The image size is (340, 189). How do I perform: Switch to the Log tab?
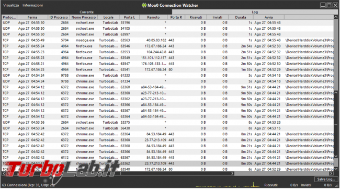pos(255,12)
